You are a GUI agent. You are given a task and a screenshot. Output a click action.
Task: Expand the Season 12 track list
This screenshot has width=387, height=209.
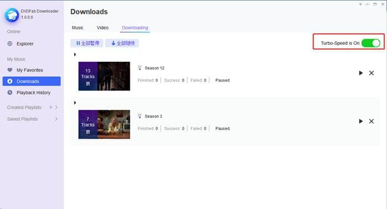[75, 55]
